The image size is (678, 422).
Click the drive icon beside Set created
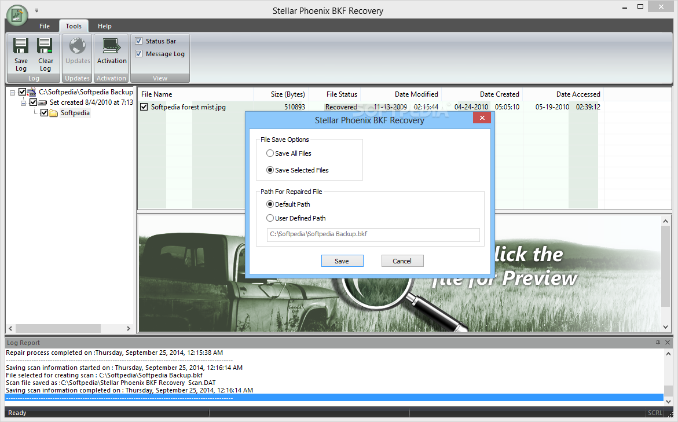click(x=42, y=103)
